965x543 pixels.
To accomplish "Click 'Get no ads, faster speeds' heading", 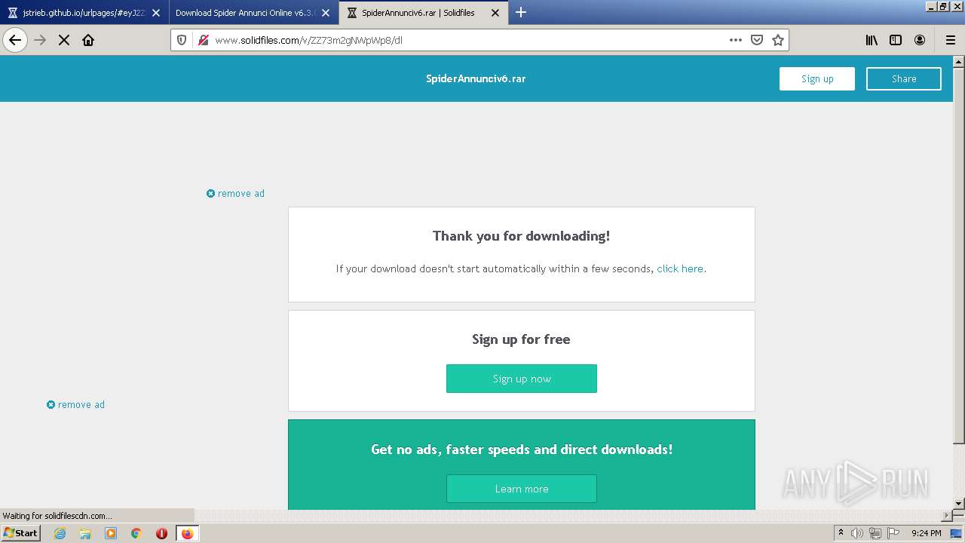I will 522,449.
